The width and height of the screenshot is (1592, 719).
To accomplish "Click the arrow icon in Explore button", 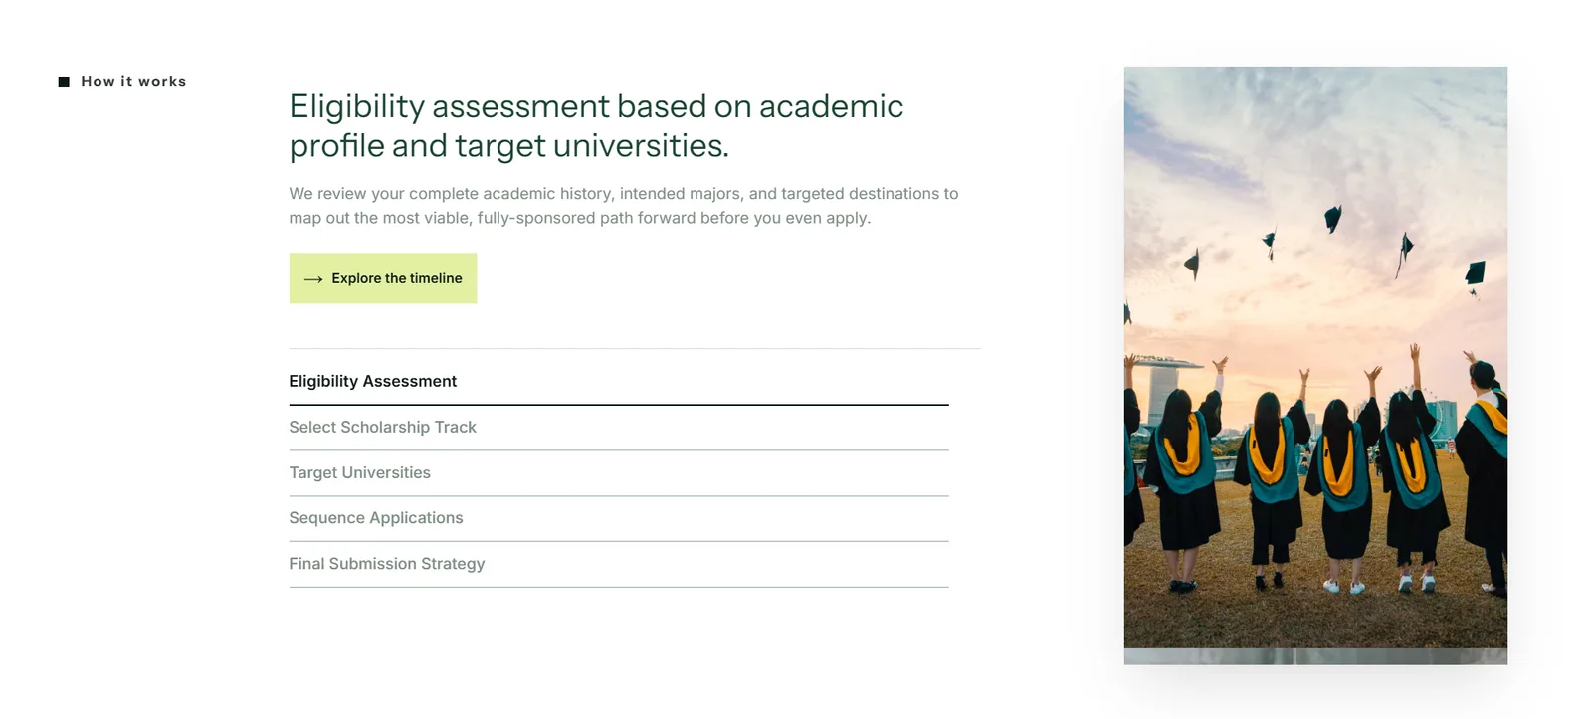I will point(313,279).
